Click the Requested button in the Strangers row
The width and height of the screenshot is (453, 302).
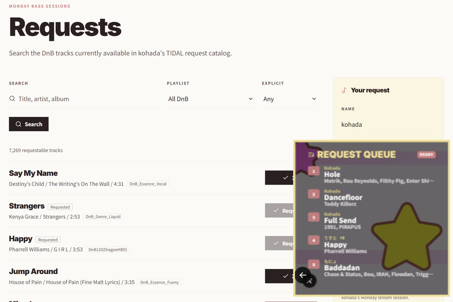(x=279, y=211)
